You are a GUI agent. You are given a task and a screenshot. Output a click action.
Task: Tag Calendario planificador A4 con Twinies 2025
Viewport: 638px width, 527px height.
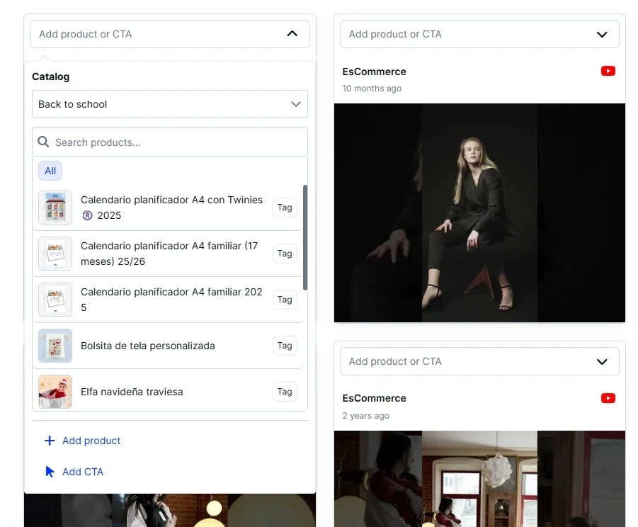pos(285,208)
